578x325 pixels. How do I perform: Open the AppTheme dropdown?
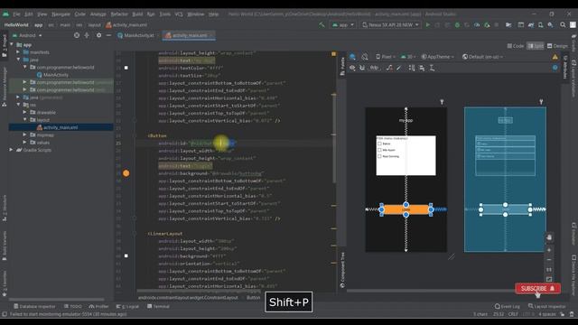tap(437, 57)
